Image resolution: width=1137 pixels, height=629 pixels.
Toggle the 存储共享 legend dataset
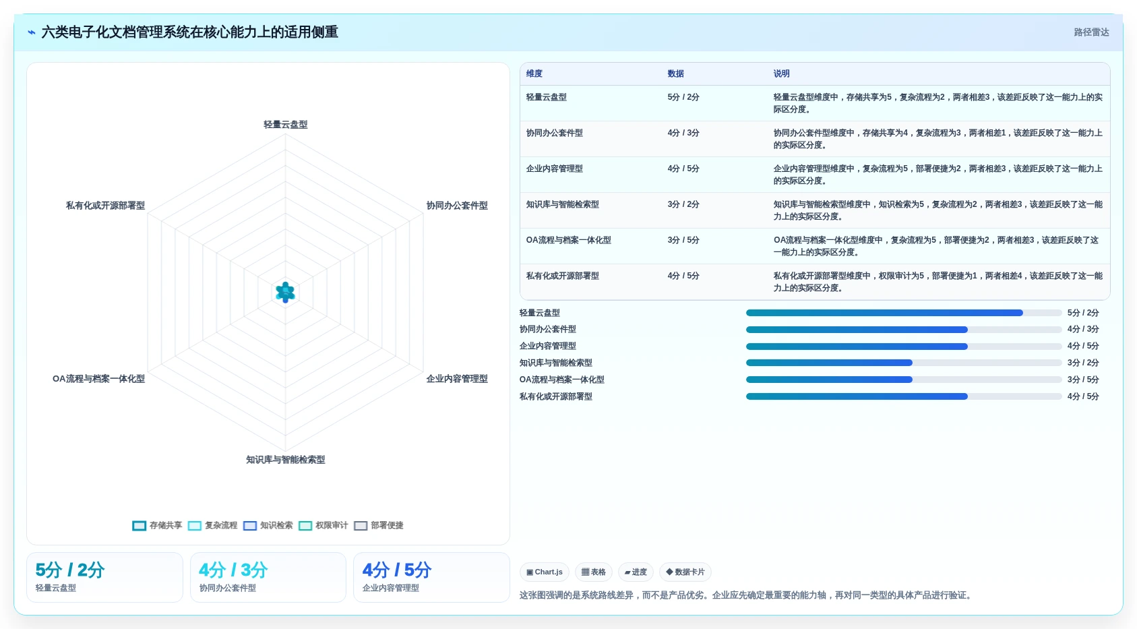pos(158,525)
